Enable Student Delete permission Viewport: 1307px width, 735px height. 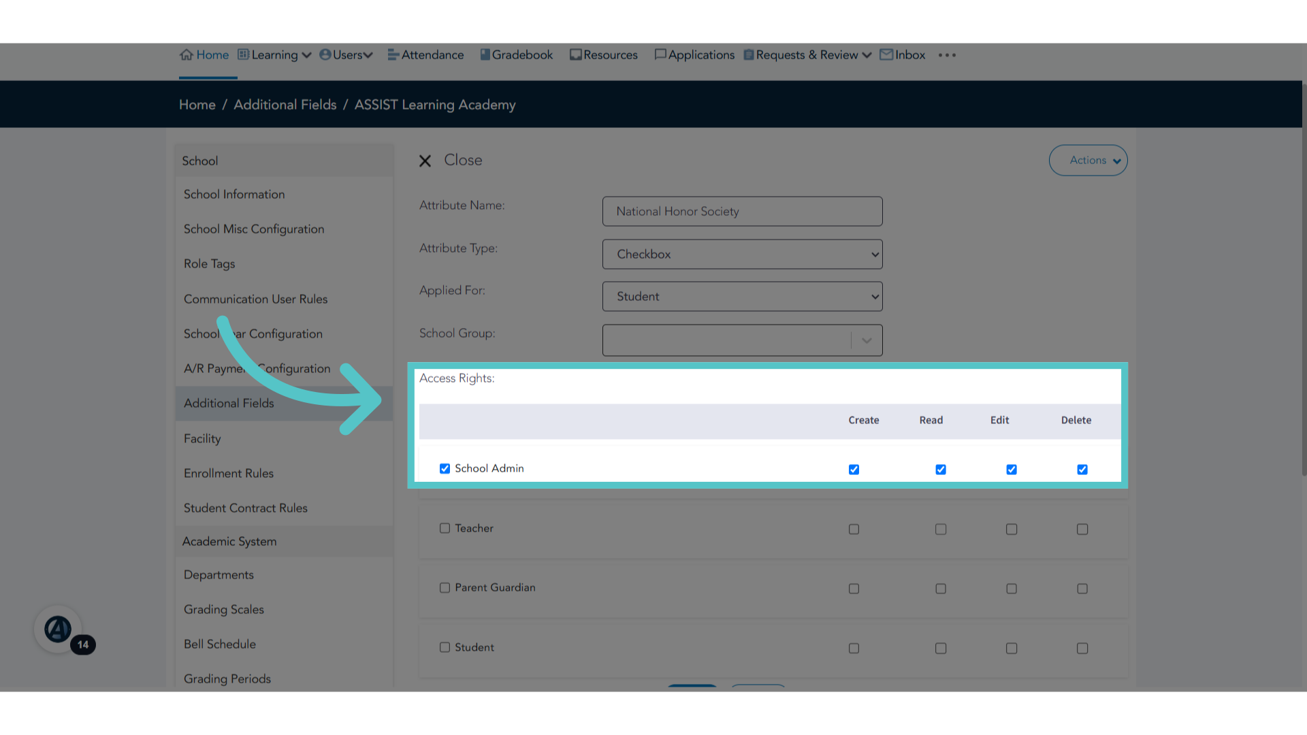[x=1082, y=649]
